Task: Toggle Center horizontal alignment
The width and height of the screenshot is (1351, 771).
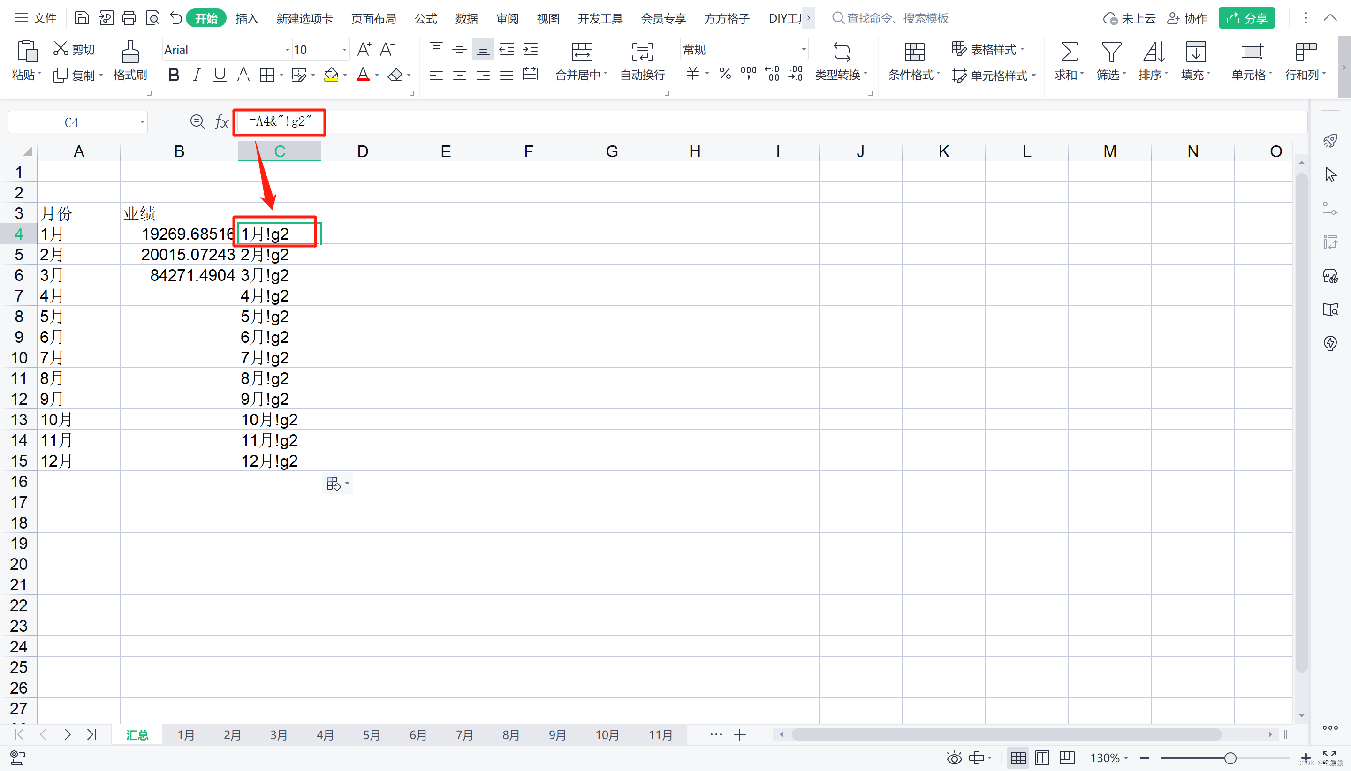Action: [x=459, y=74]
